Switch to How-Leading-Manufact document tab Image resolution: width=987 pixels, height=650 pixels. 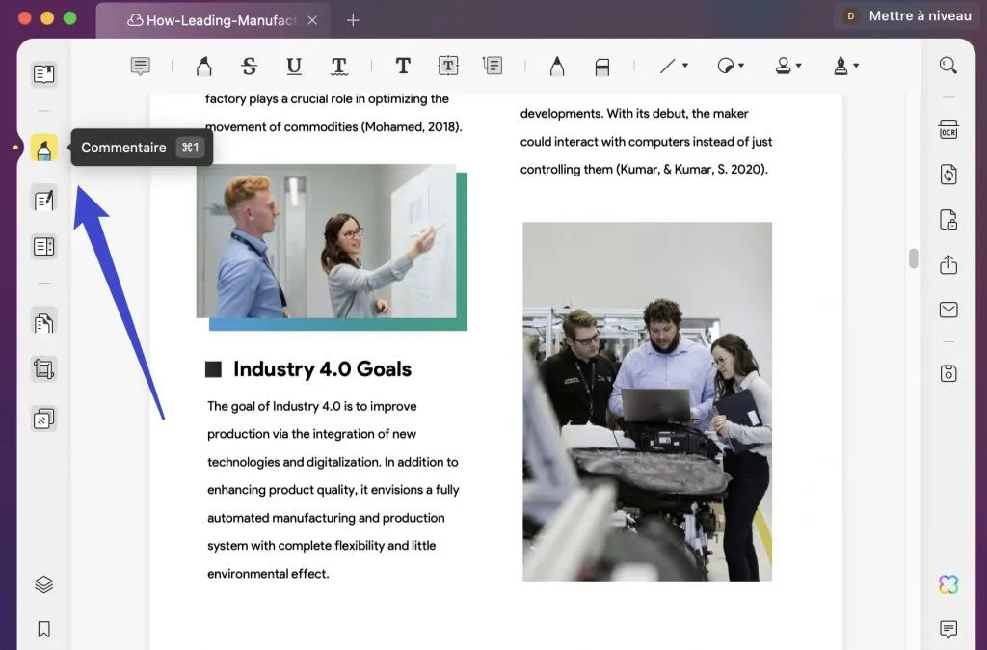click(x=212, y=20)
